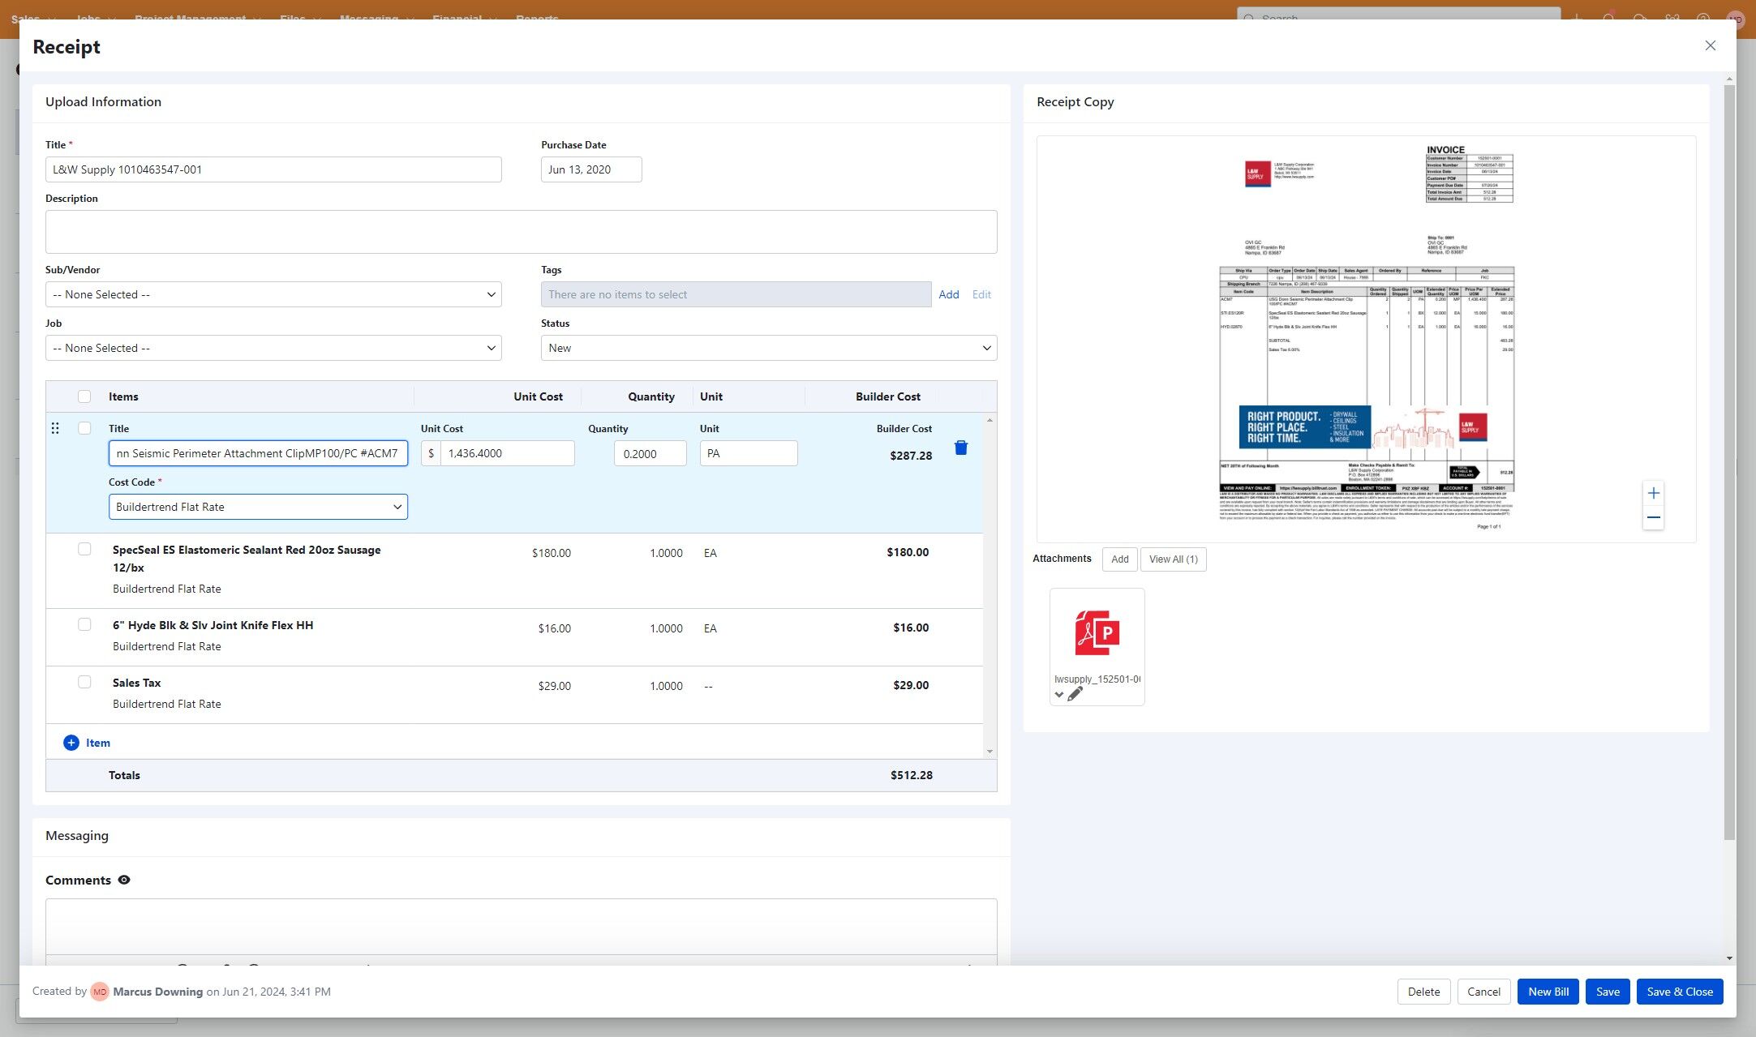Check the select-all Items header checkbox

coord(84,396)
